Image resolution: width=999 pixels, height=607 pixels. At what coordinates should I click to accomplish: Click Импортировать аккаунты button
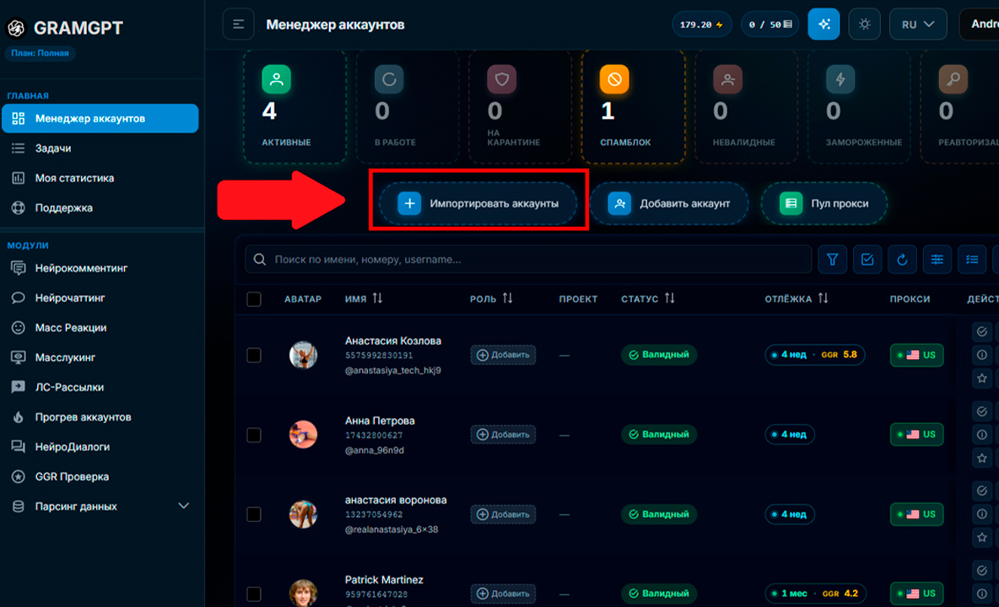click(x=478, y=204)
